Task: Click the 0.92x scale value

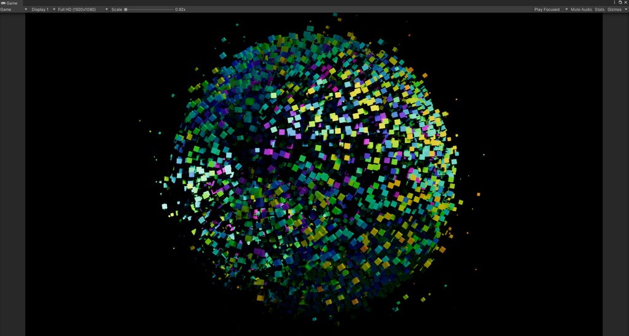Action: pos(180,9)
